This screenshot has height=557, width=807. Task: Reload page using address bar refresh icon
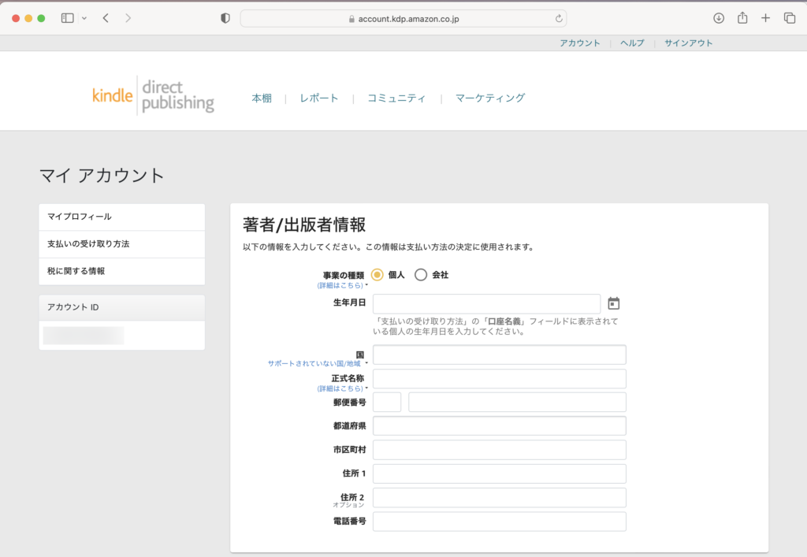[x=559, y=18]
